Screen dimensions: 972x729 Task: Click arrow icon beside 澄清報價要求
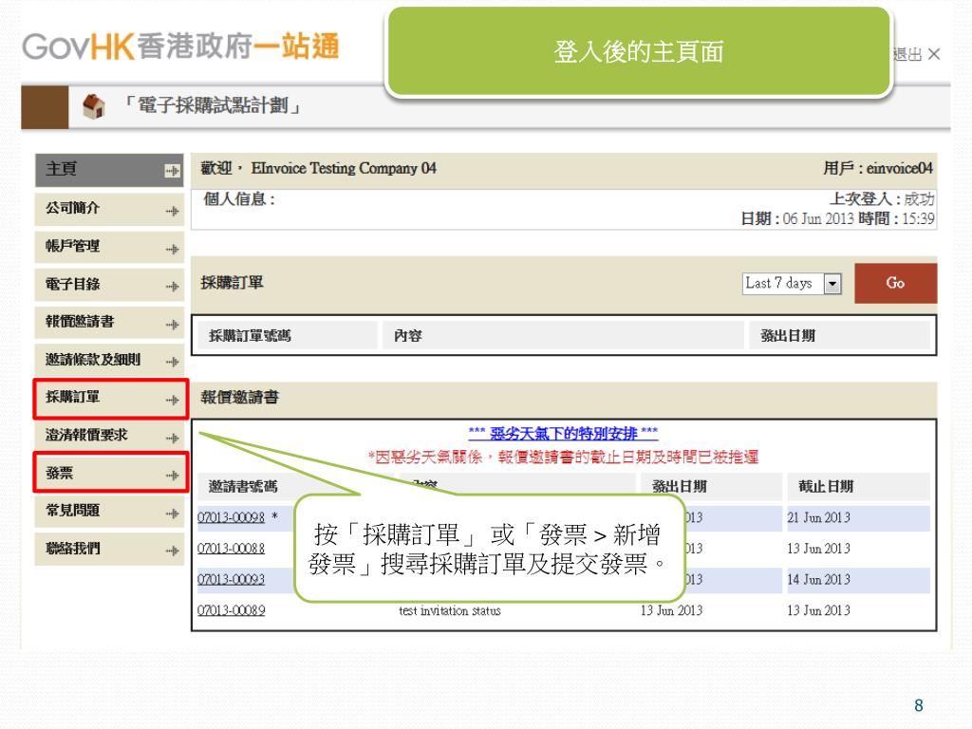pos(173,438)
